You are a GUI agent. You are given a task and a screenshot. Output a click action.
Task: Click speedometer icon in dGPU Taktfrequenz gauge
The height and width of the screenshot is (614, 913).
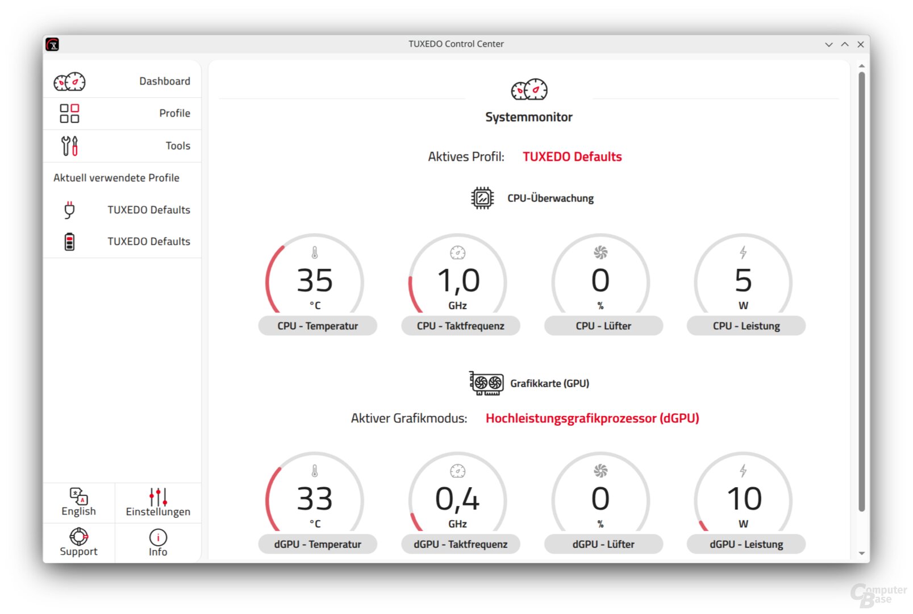458,471
